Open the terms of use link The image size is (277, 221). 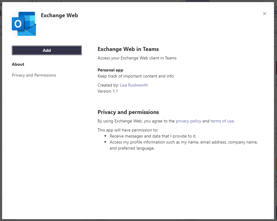pyautogui.click(x=222, y=121)
